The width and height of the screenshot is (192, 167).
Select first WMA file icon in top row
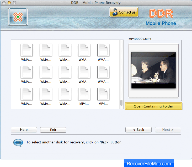click(27, 50)
